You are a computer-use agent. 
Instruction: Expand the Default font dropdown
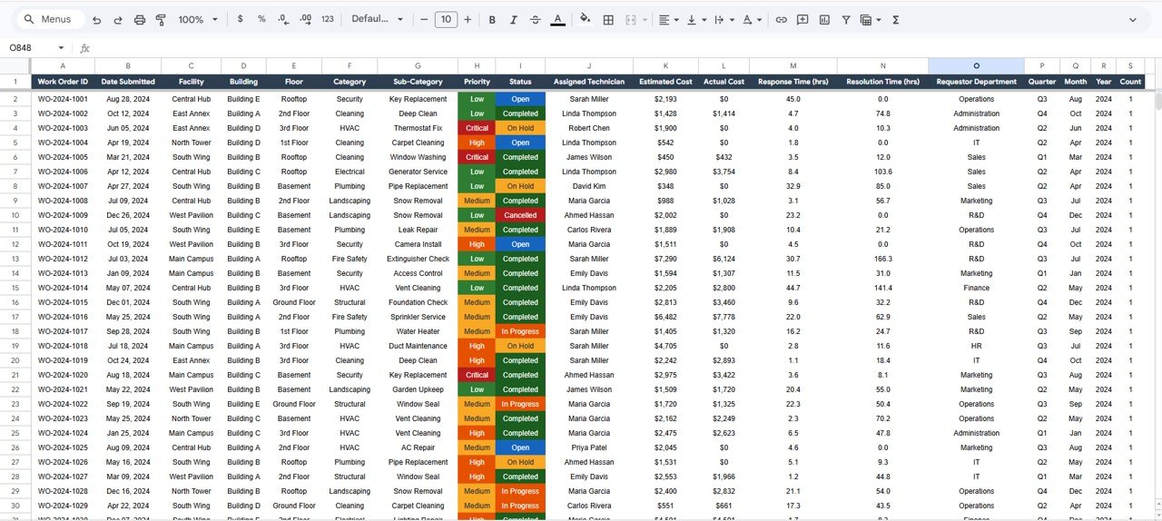(376, 19)
